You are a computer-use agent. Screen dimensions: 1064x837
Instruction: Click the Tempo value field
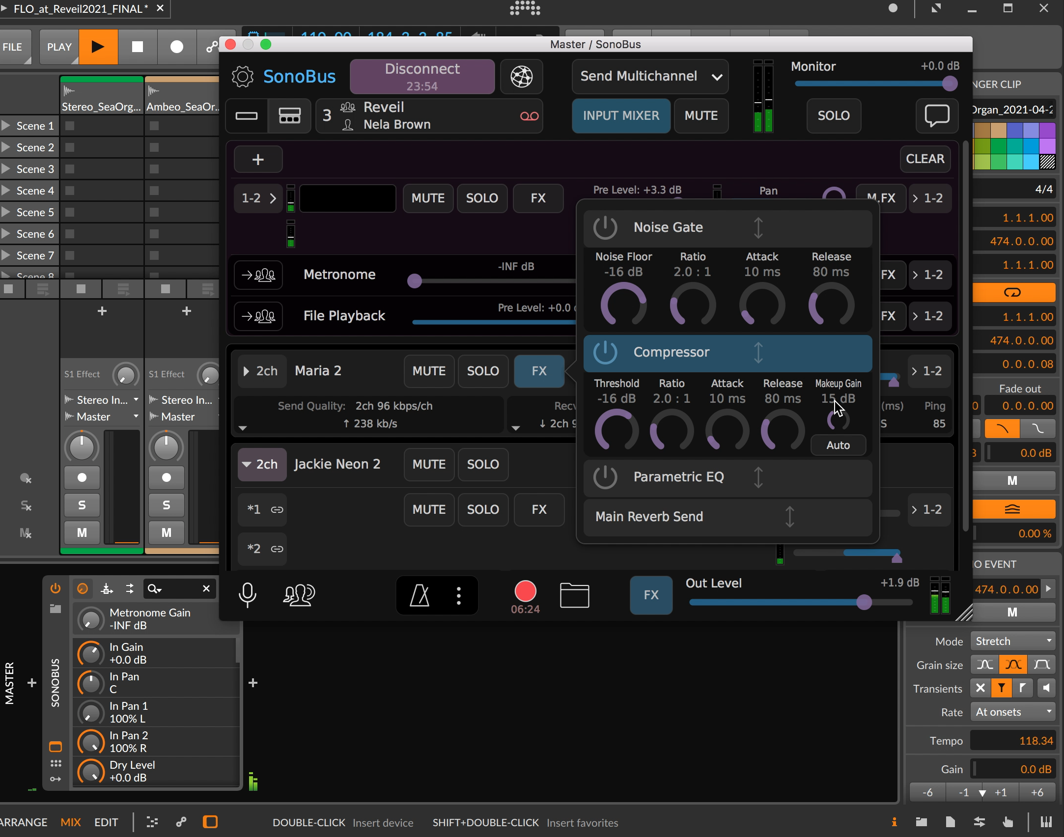[x=1012, y=741]
